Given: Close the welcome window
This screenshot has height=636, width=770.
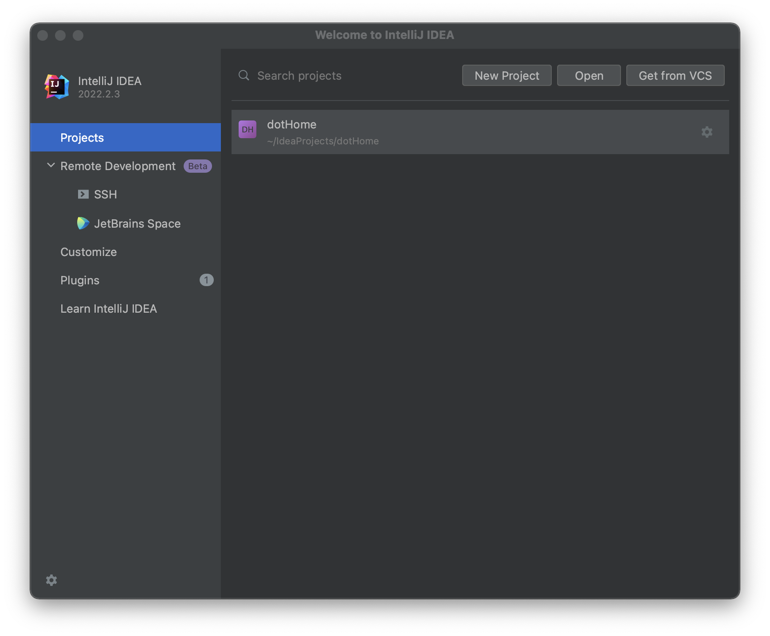Looking at the screenshot, I should pyautogui.click(x=43, y=35).
